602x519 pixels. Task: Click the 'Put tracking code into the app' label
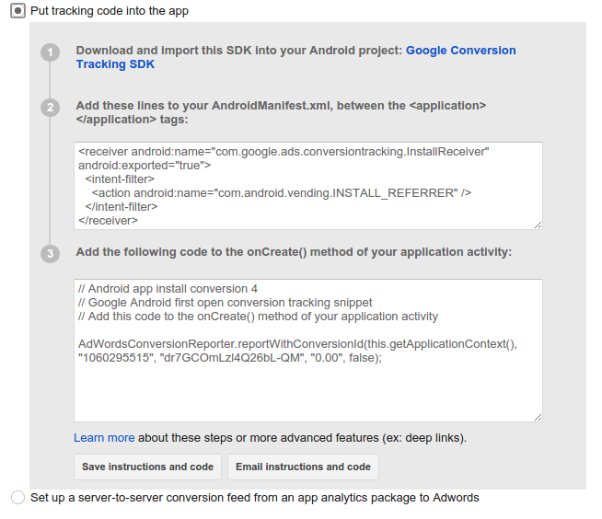109,11
